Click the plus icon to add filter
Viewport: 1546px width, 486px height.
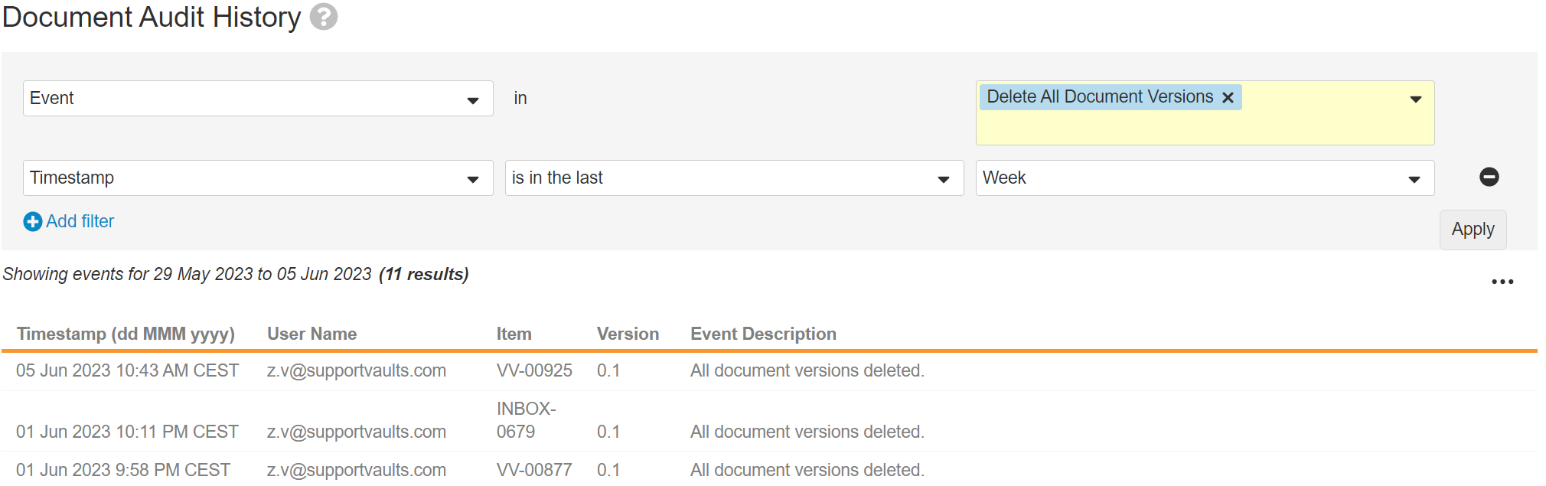point(33,222)
